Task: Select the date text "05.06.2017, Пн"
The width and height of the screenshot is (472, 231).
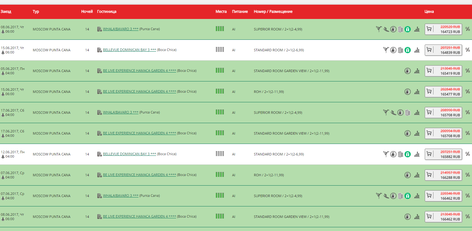Action: (13, 69)
